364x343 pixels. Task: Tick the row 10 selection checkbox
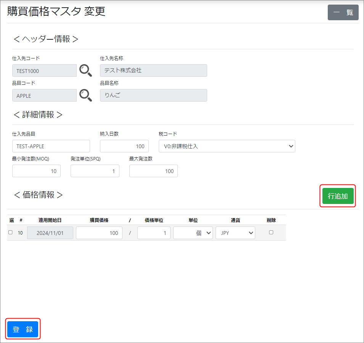coord(10,232)
